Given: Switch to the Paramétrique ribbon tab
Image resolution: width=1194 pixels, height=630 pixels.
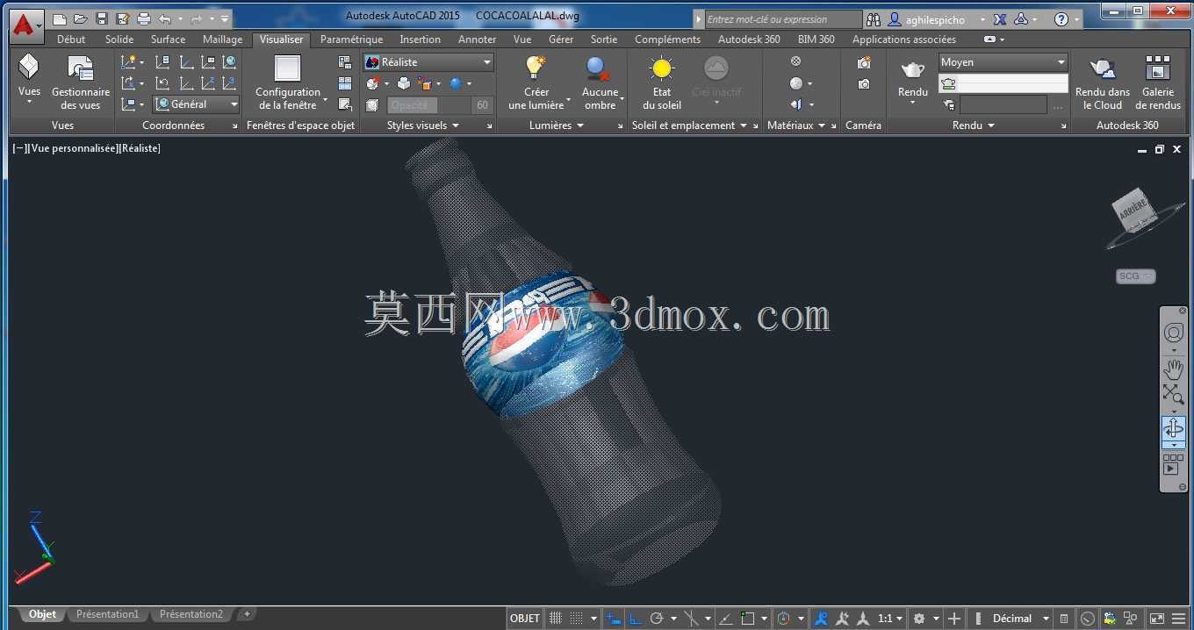Looking at the screenshot, I should (351, 39).
